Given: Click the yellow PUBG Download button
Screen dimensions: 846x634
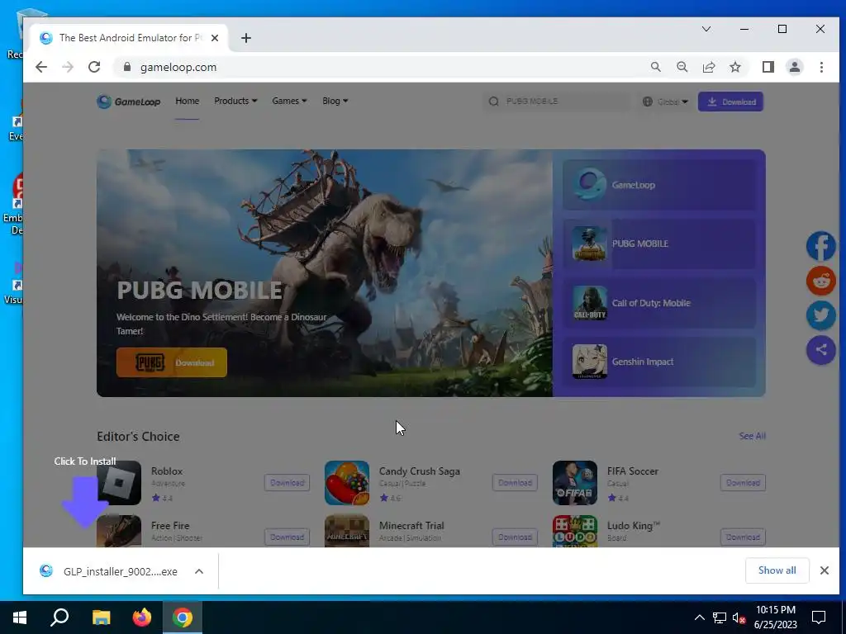Looking at the screenshot, I should pyautogui.click(x=172, y=362).
